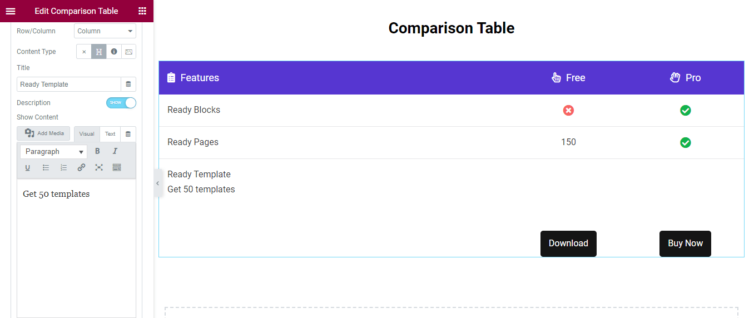Collapse the Elementor side panel
Screen dimensions: 749x318
(x=157, y=183)
